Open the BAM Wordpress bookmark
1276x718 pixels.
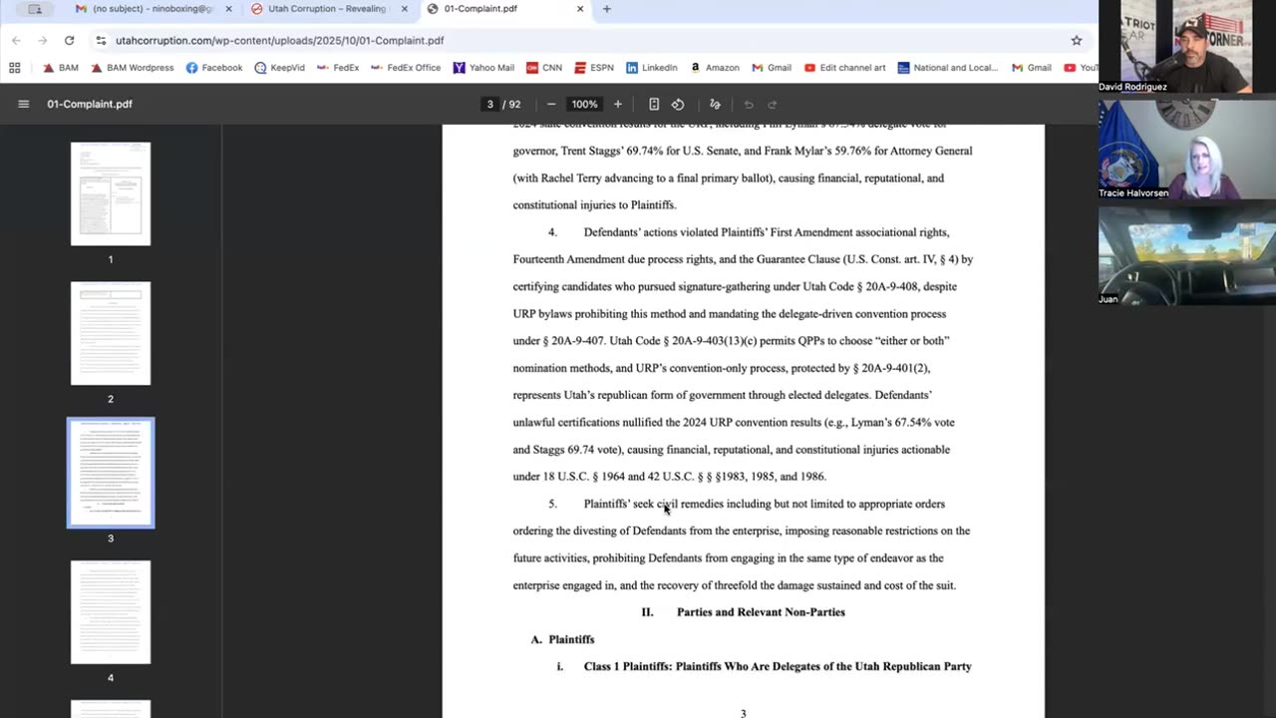click(x=132, y=68)
